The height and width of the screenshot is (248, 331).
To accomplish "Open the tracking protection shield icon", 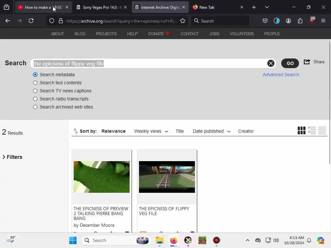I will (52, 21).
